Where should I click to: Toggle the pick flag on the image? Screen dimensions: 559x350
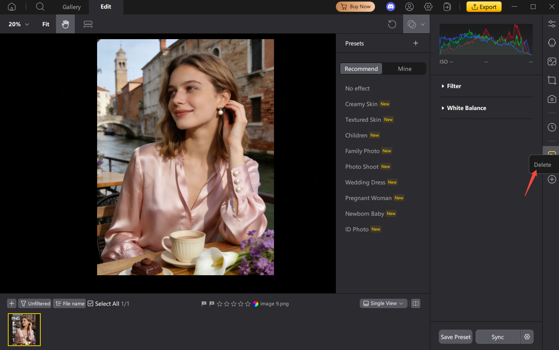point(204,304)
